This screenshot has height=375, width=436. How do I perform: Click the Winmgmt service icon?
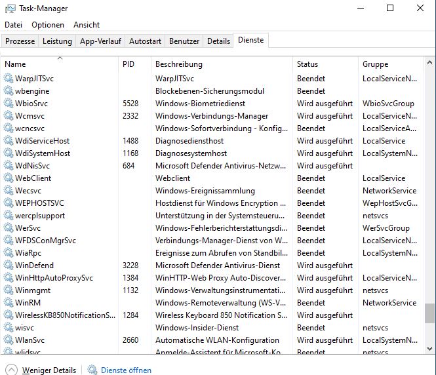pos(9,290)
